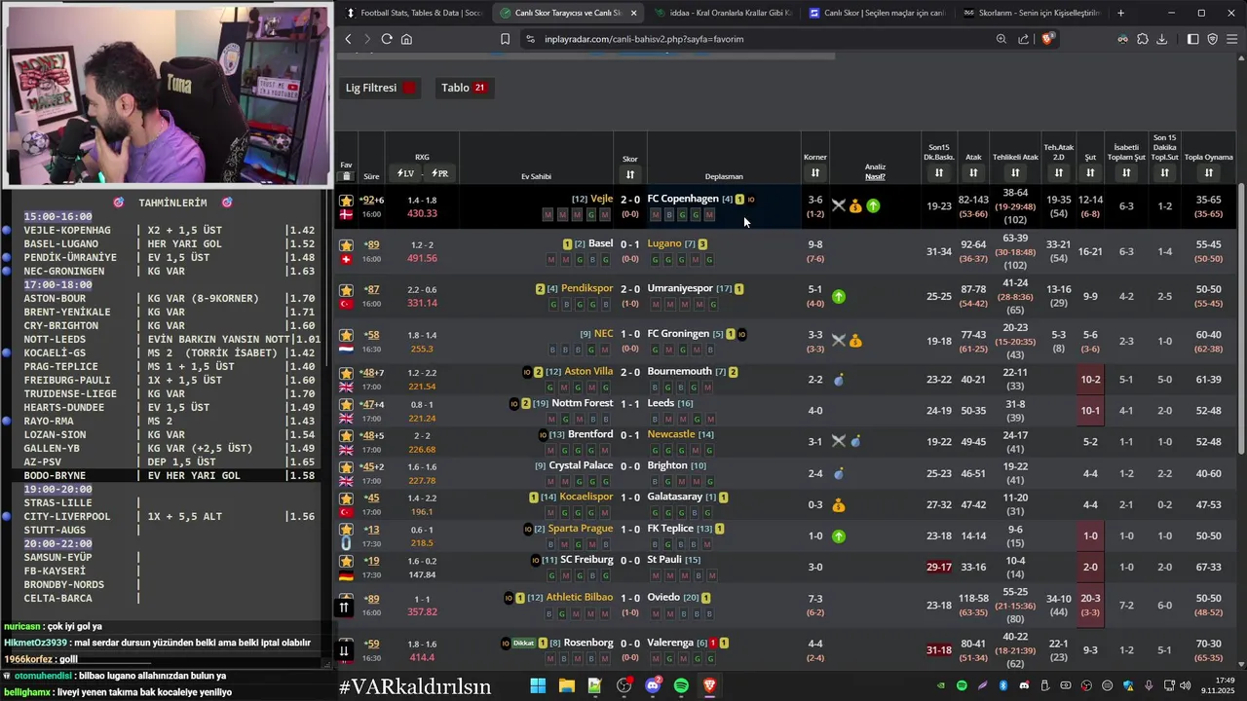The image size is (1247, 701).
Task: Switch to the 'Skorlarım' browser tab
Action: pyautogui.click(x=1030, y=13)
